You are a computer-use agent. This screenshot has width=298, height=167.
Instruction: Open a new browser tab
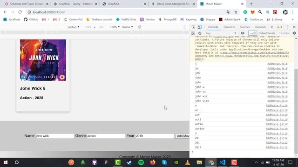click(251, 4)
